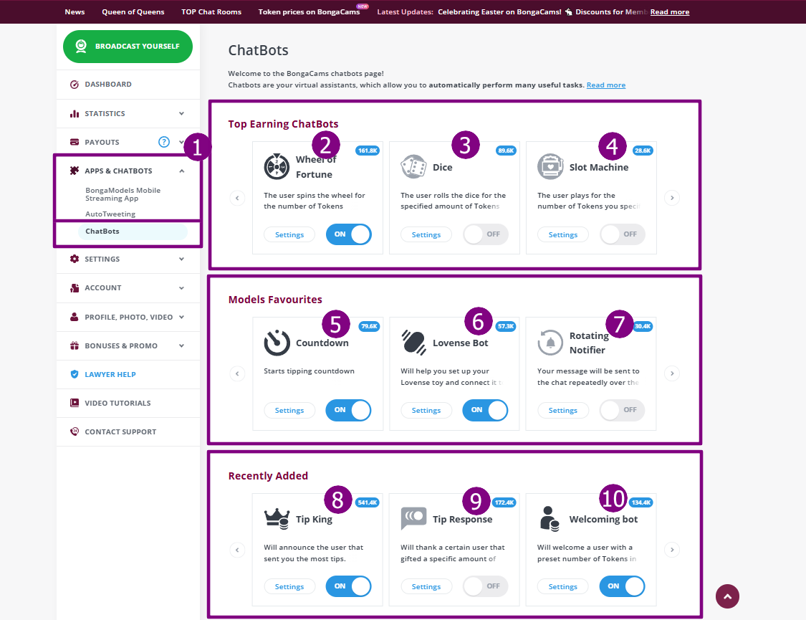Click Read more link in chatbots description
Screen dimensions: 806x620
pyautogui.click(x=605, y=85)
